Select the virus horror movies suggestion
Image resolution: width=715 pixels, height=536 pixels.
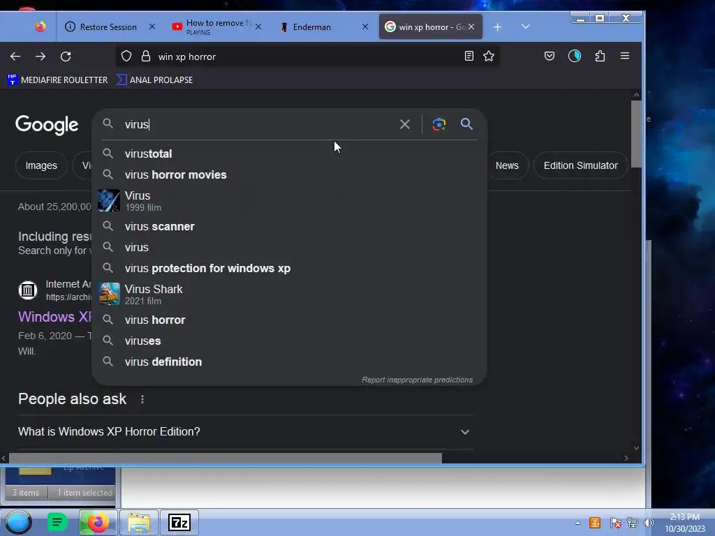click(x=289, y=174)
